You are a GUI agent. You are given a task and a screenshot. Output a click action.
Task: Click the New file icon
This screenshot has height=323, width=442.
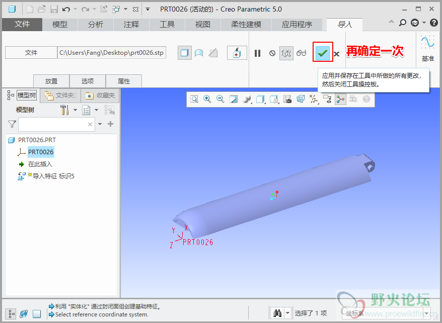(x=30, y=9)
